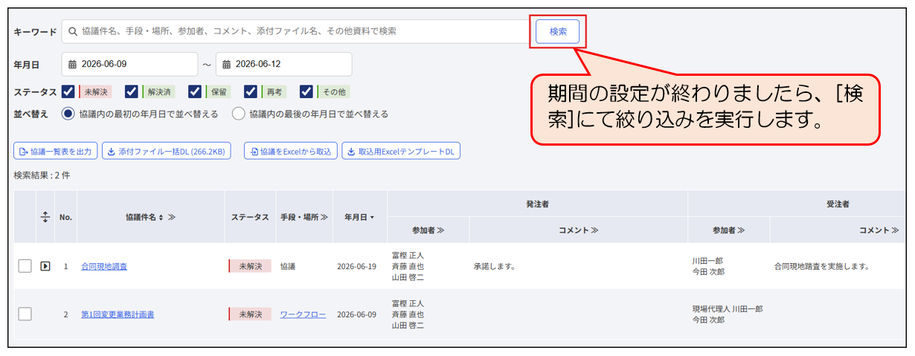Toggle the 保留 status checkbox
Screen dimensions: 915x356
pyautogui.click(x=195, y=91)
